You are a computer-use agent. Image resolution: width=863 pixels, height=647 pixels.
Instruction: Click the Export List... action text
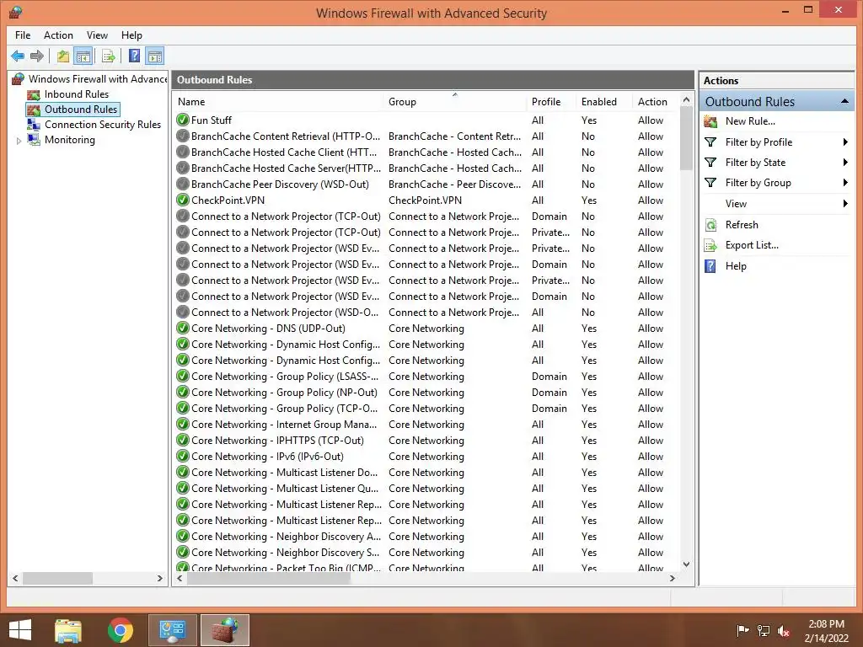[752, 245]
